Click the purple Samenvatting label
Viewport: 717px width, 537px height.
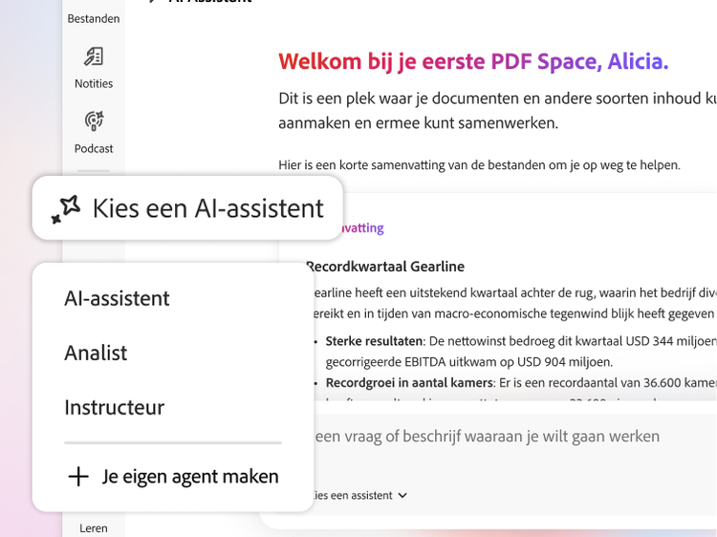point(361,227)
